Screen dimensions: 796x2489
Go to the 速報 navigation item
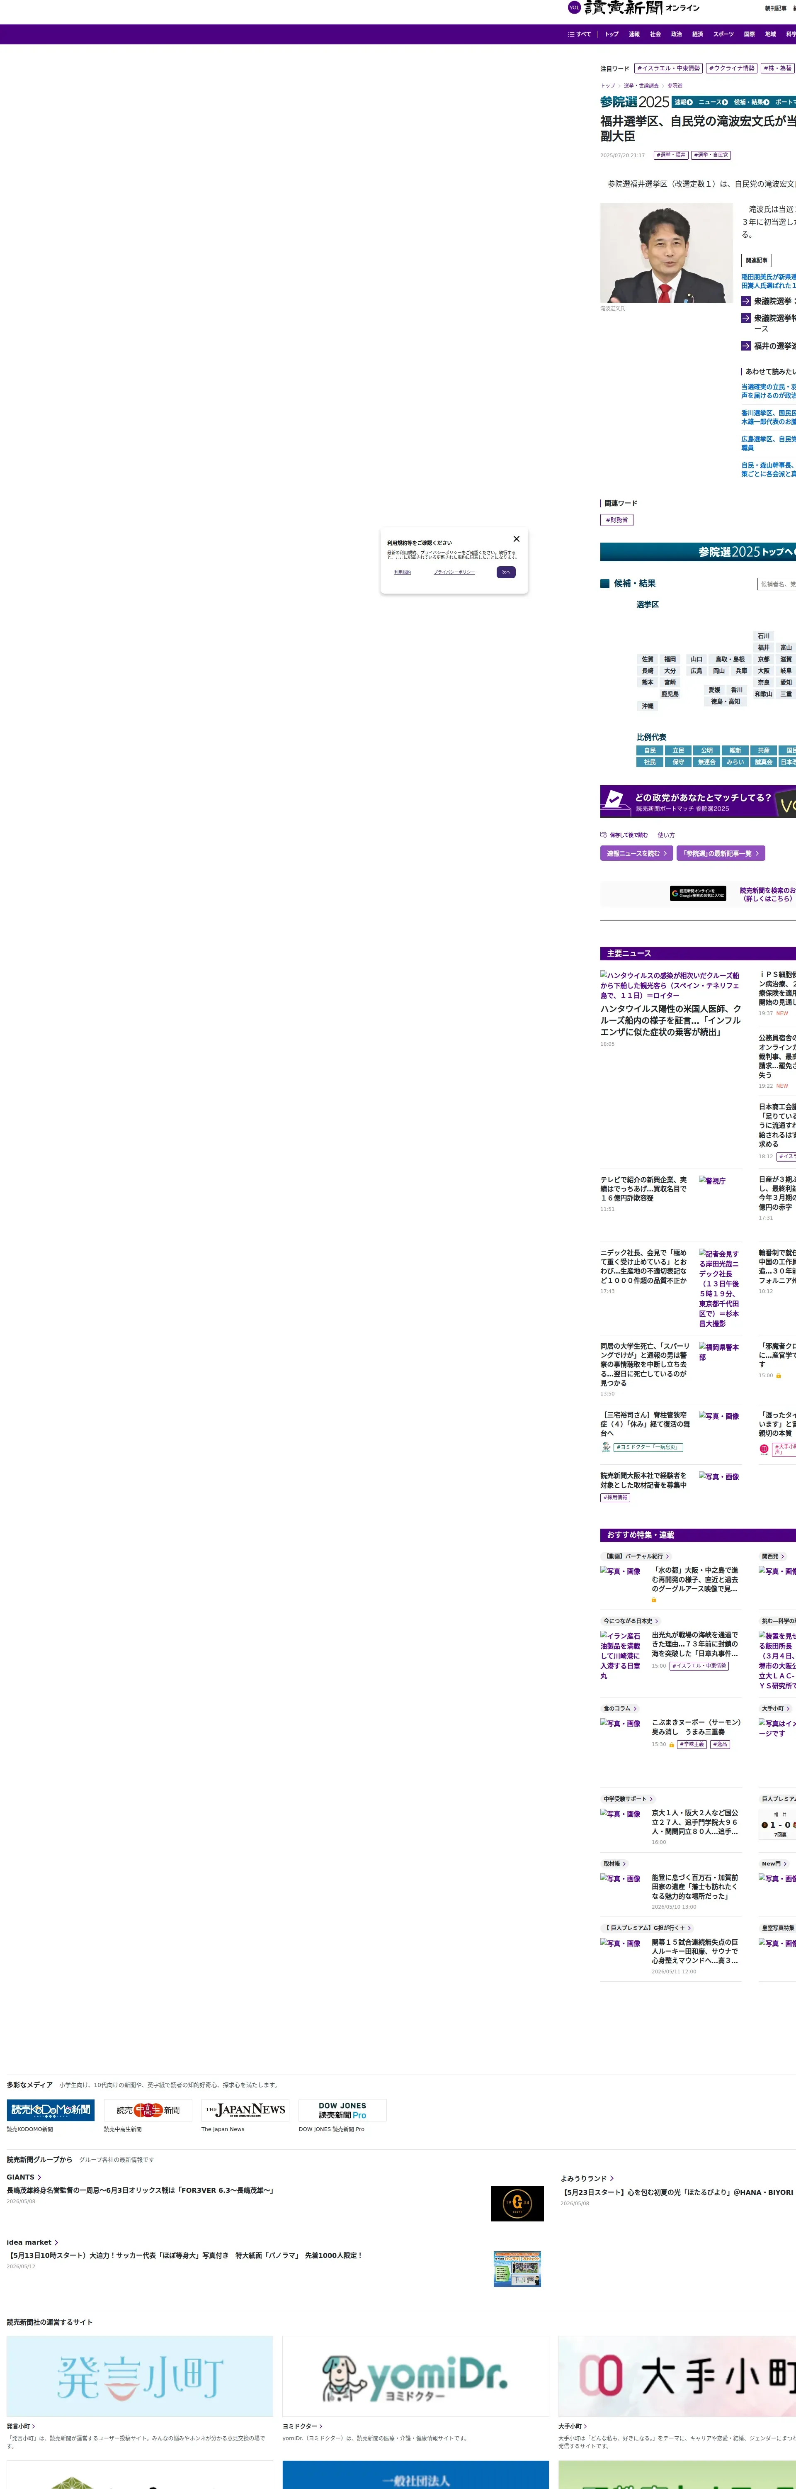tap(634, 34)
